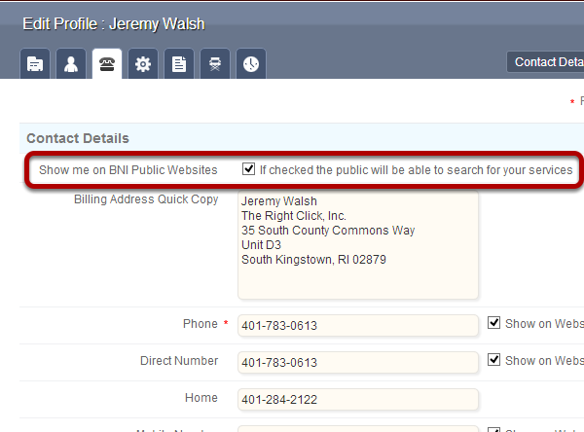The width and height of the screenshot is (584, 432).
Task: Click the Billing Address Quick Copy label
Action: click(146, 199)
